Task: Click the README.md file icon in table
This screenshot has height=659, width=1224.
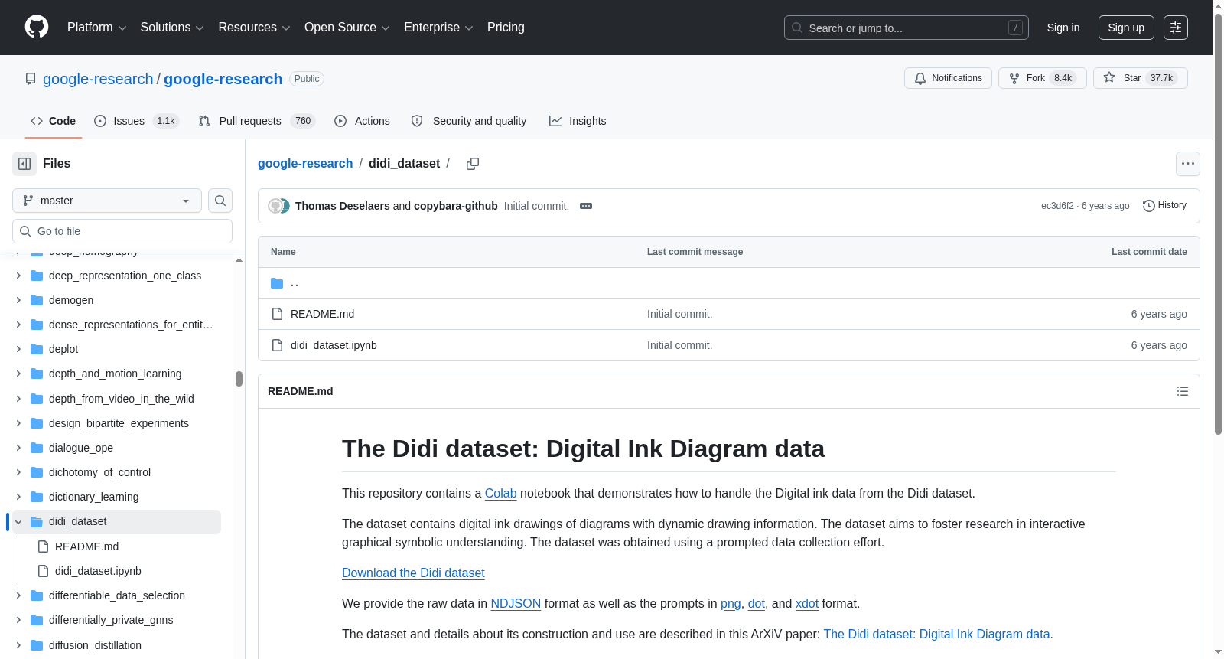Action: pos(278,314)
